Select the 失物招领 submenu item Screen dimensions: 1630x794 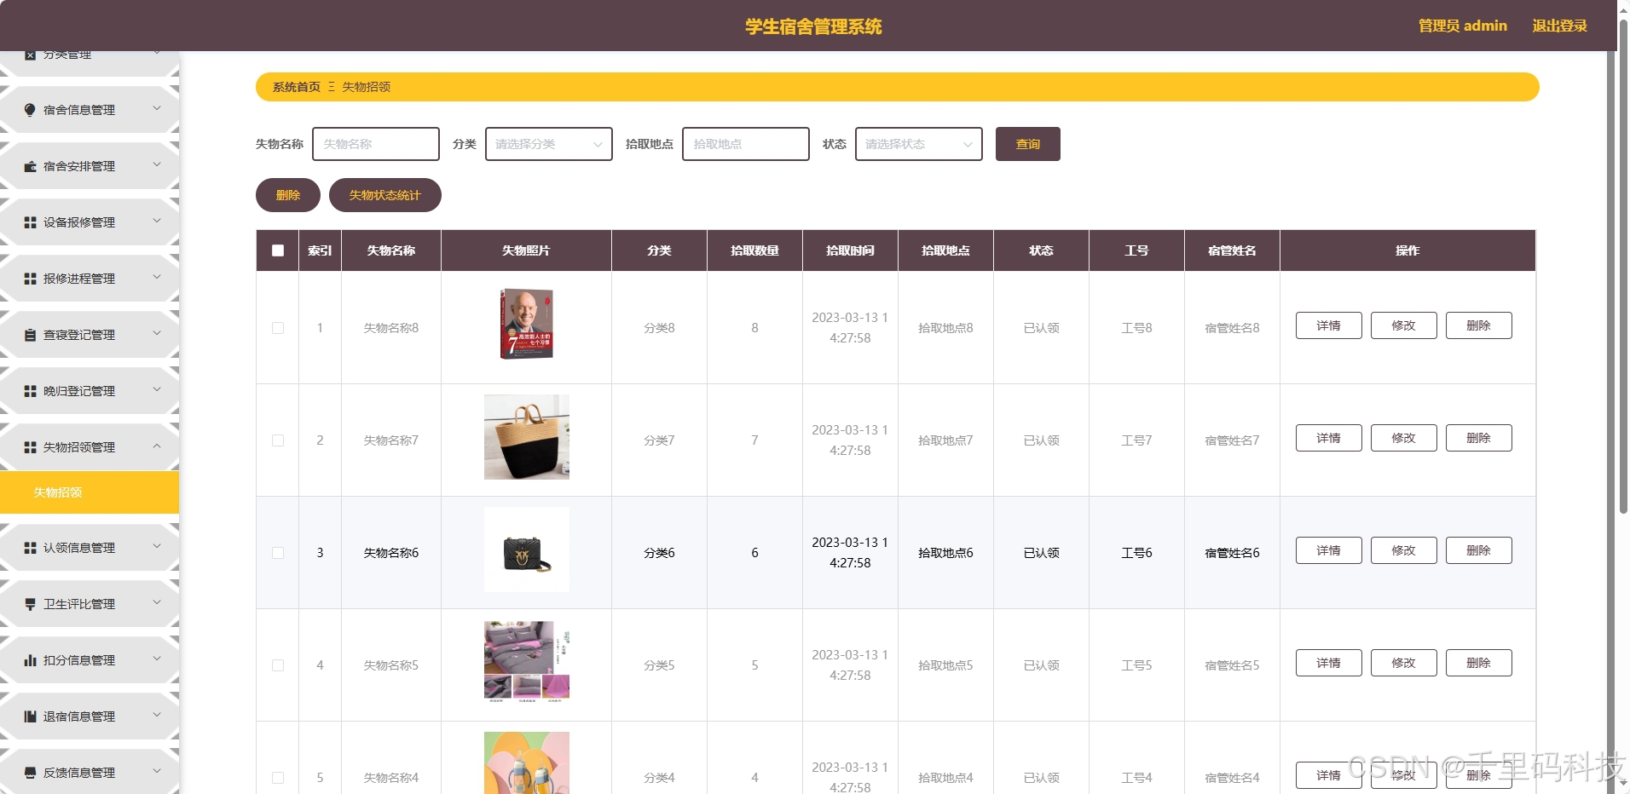coord(90,492)
